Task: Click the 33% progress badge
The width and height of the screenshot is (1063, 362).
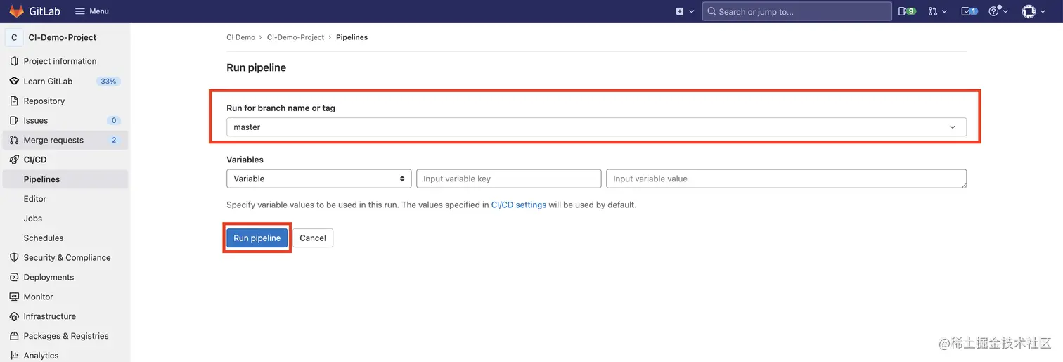Action: click(x=108, y=81)
